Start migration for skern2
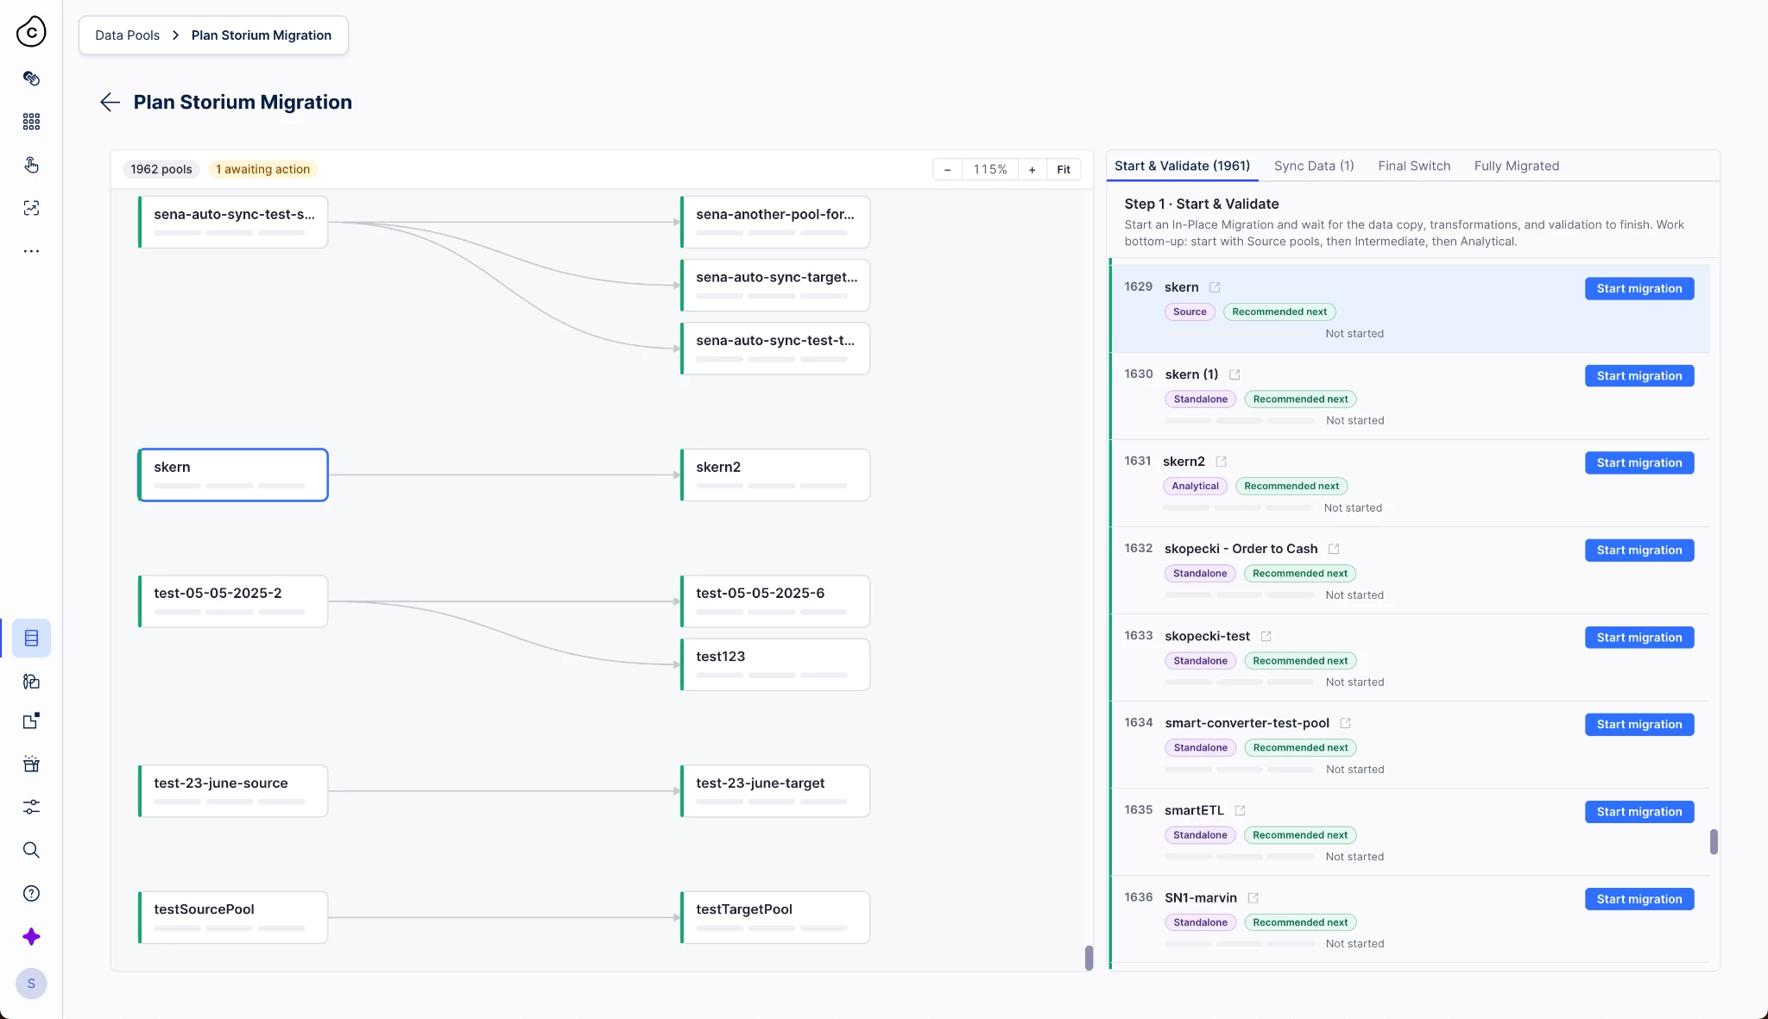Image resolution: width=1768 pixels, height=1019 pixels. point(1639,462)
